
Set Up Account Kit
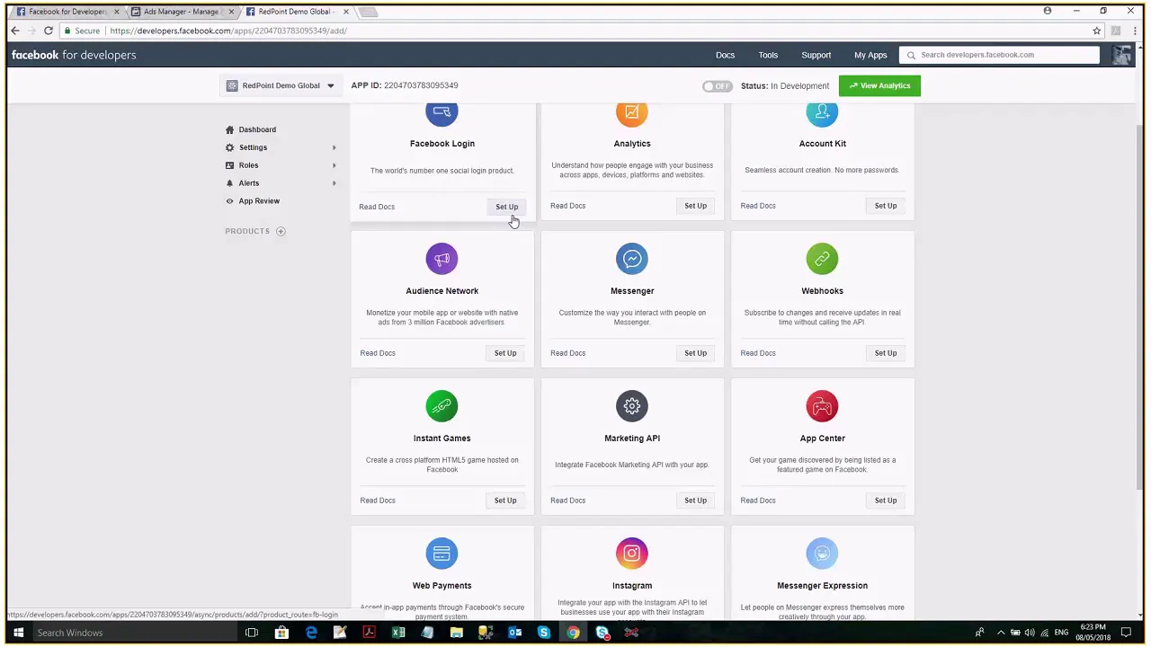click(886, 206)
